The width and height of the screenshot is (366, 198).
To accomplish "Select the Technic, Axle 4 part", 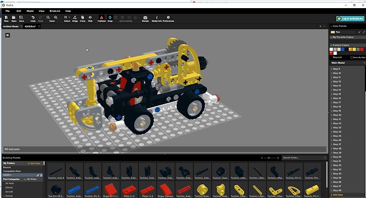I will [56, 172].
